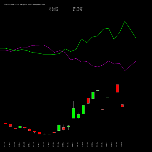Screen dimensions: 152x152
Task: Click the tall green candle above 09 Mar
Action: (74, 113)
